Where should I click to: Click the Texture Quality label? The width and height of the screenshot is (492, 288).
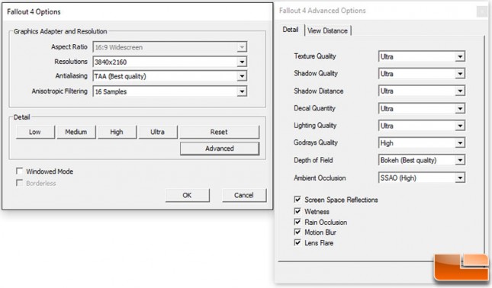pyautogui.click(x=315, y=56)
